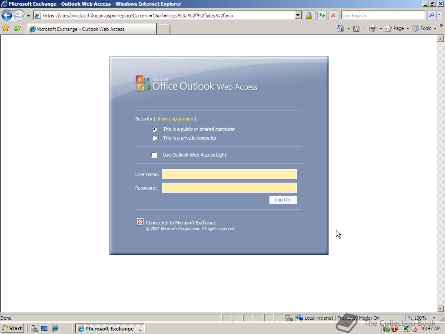Viewport: 445px width, 334px height.
Task: Click the network warning tray icon
Action: tap(406, 329)
